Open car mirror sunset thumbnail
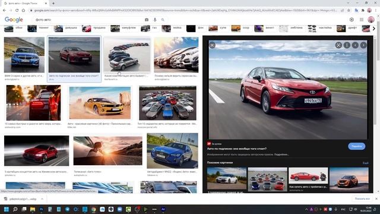 click(108, 150)
